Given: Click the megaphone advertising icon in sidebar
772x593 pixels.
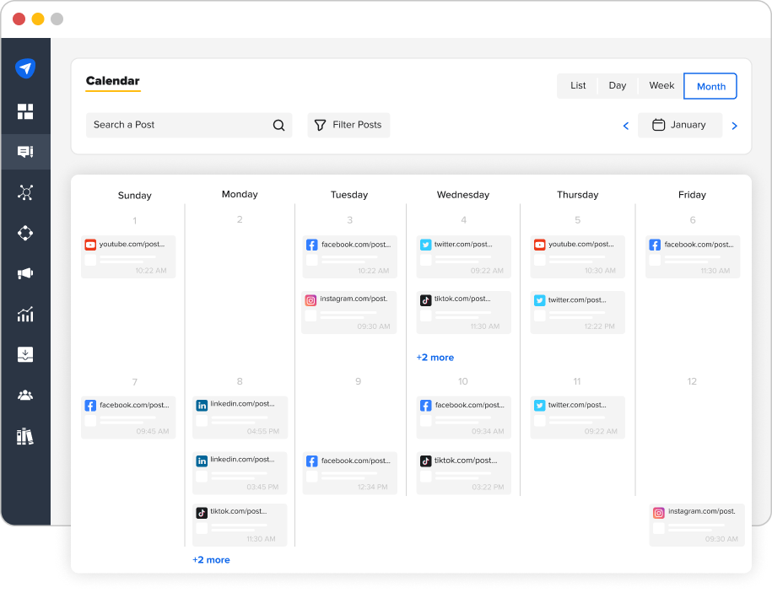Looking at the screenshot, I should click(25, 273).
